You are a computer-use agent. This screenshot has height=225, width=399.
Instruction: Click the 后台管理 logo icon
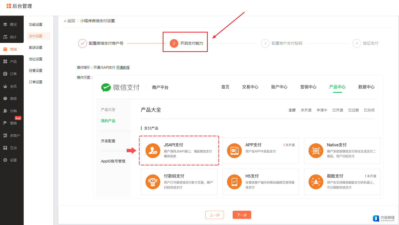click(9, 6)
